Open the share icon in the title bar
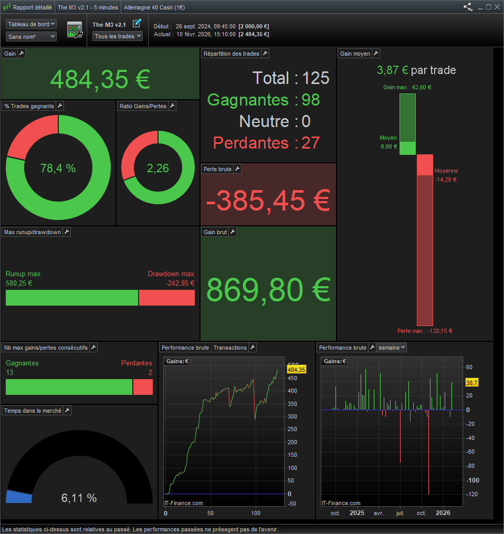504x534 pixels. (467, 7)
